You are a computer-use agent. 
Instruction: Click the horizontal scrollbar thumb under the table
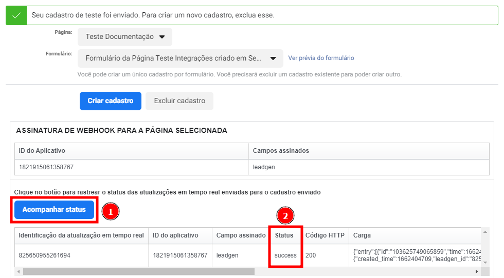(139, 271)
